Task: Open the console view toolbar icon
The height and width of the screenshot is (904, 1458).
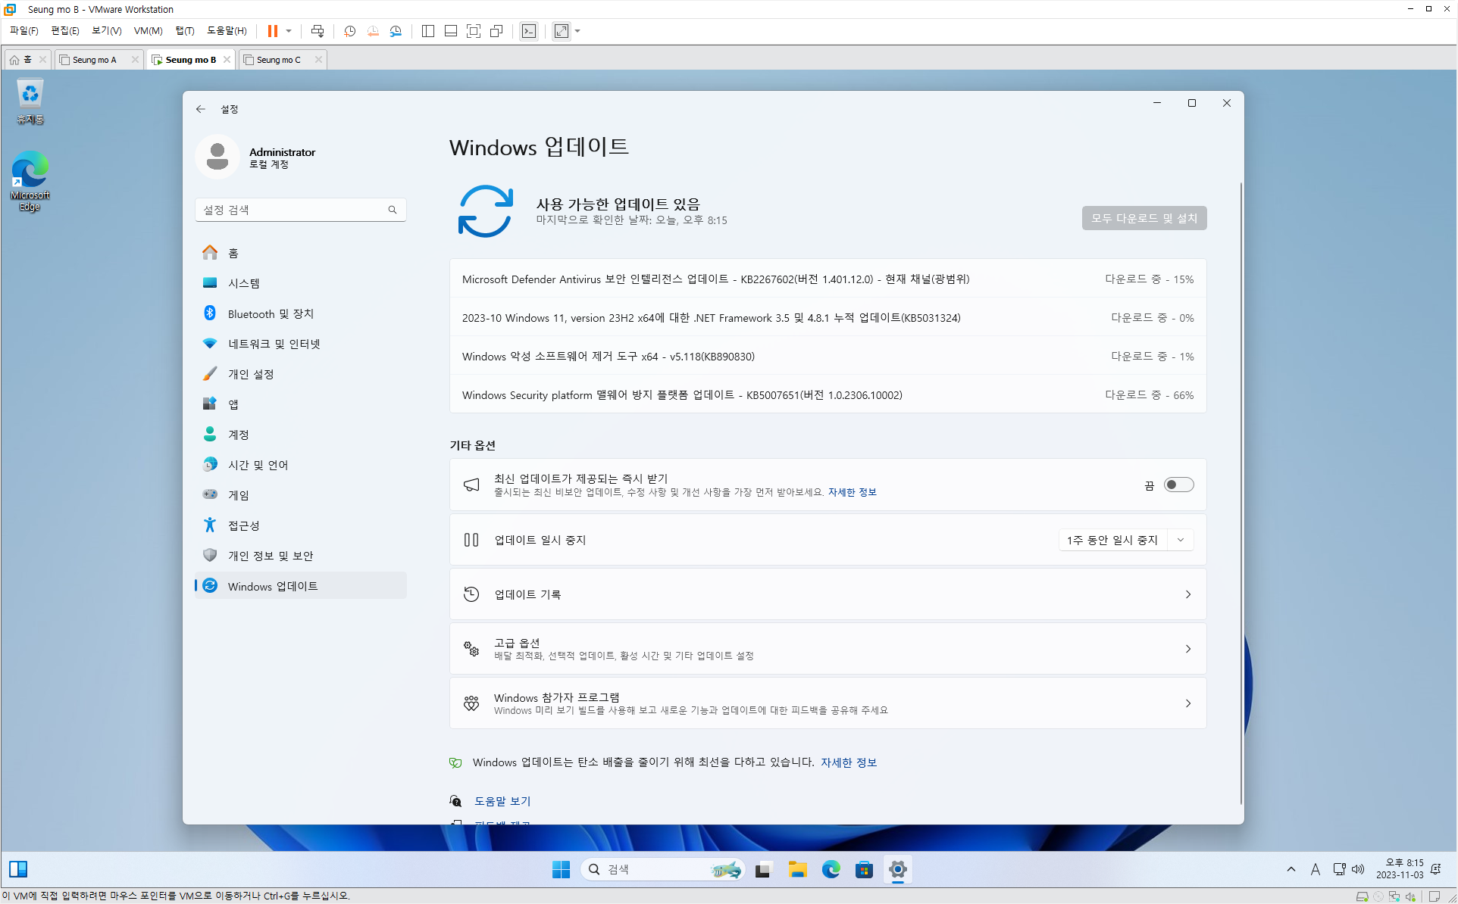Action: [x=529, y=31]
